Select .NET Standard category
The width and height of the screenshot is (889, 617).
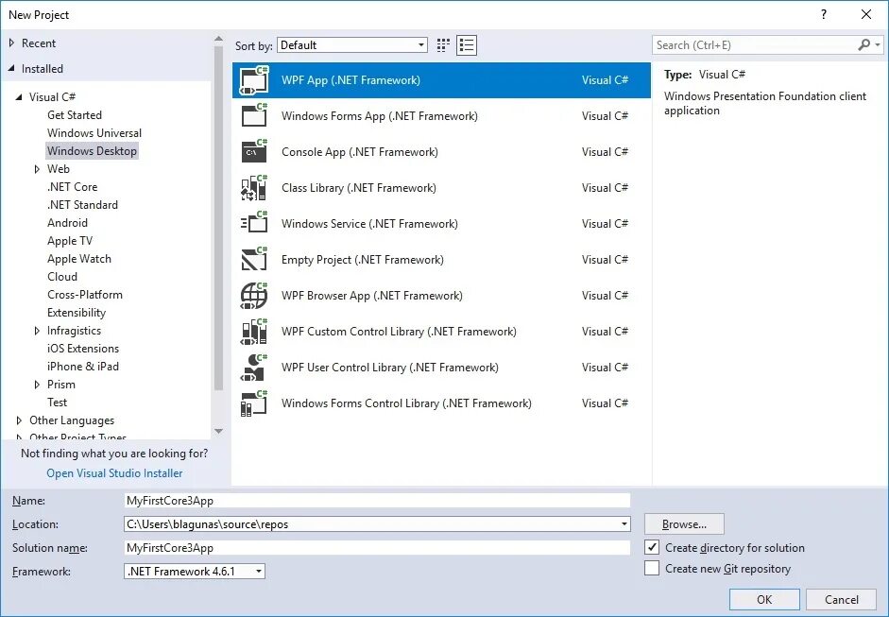pos(82,205)
